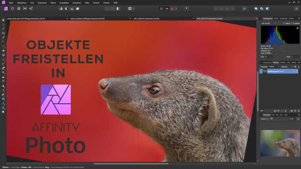Switch to the Farbe panel tab

276,18
